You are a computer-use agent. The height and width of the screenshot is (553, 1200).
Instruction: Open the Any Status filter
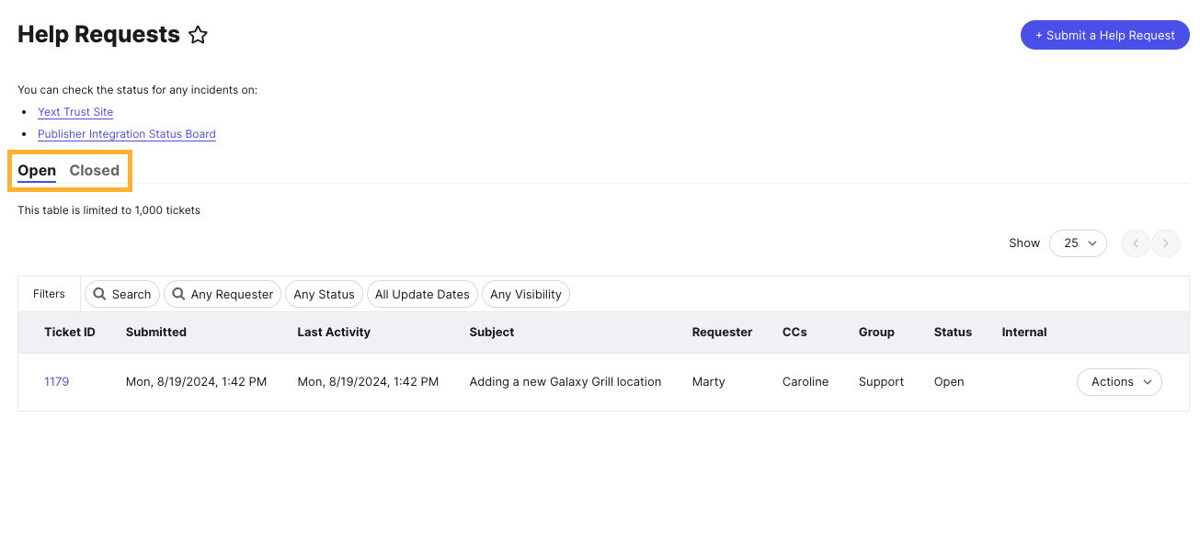click(324, 294)
